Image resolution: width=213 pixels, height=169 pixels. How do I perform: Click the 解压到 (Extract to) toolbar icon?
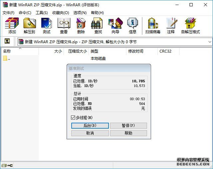pyautogui.click(x=30, y=23)
